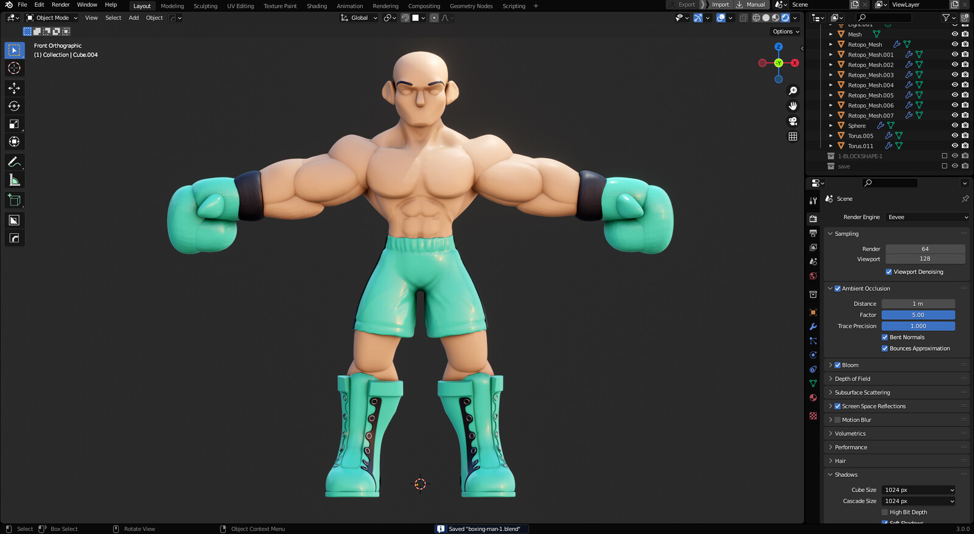Open the Object Mode dropdown
The width and height of the screenshot is (974, 534).
click(52, 18)
